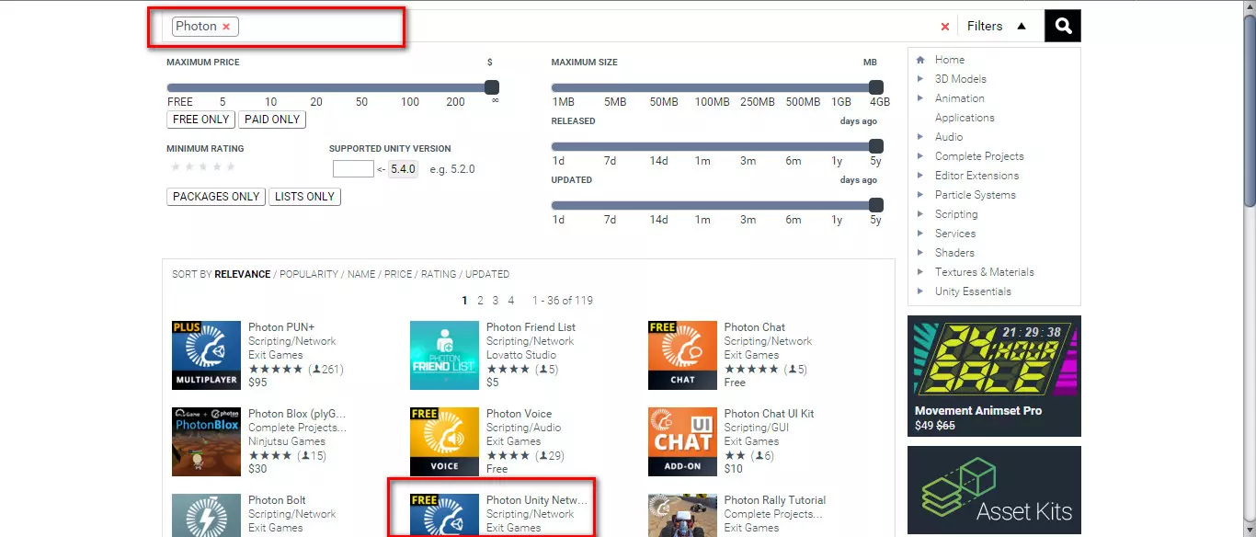Sort results by PRICE

pyautogui.click(x=398, y=274)
